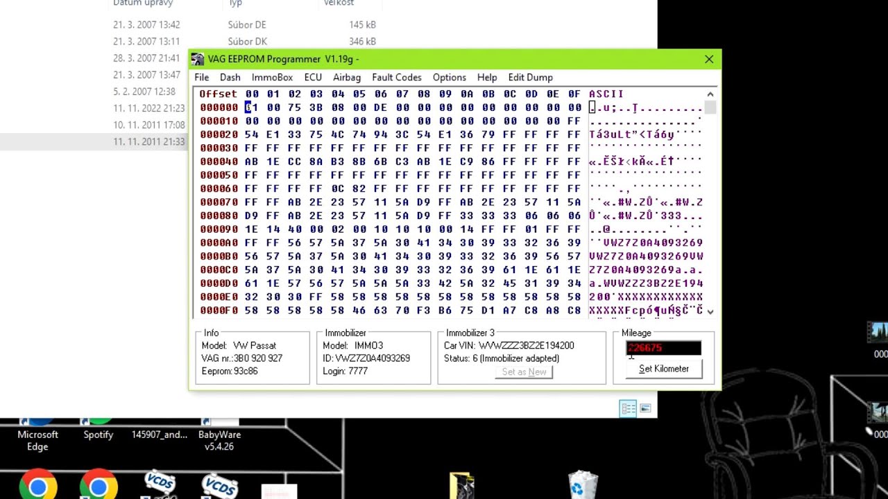Close the VAG EEPROM Programmer window
This screenshot has height=499, width=888.
click(708, 59)
